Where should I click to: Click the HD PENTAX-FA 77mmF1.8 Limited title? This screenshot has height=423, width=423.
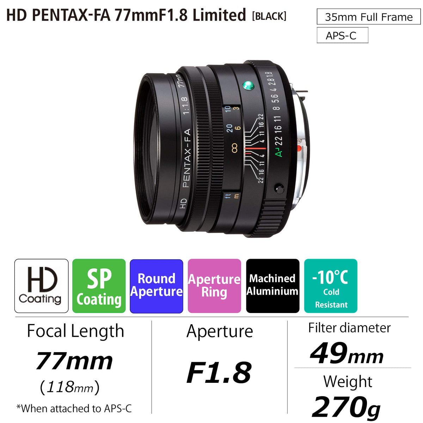126,15
